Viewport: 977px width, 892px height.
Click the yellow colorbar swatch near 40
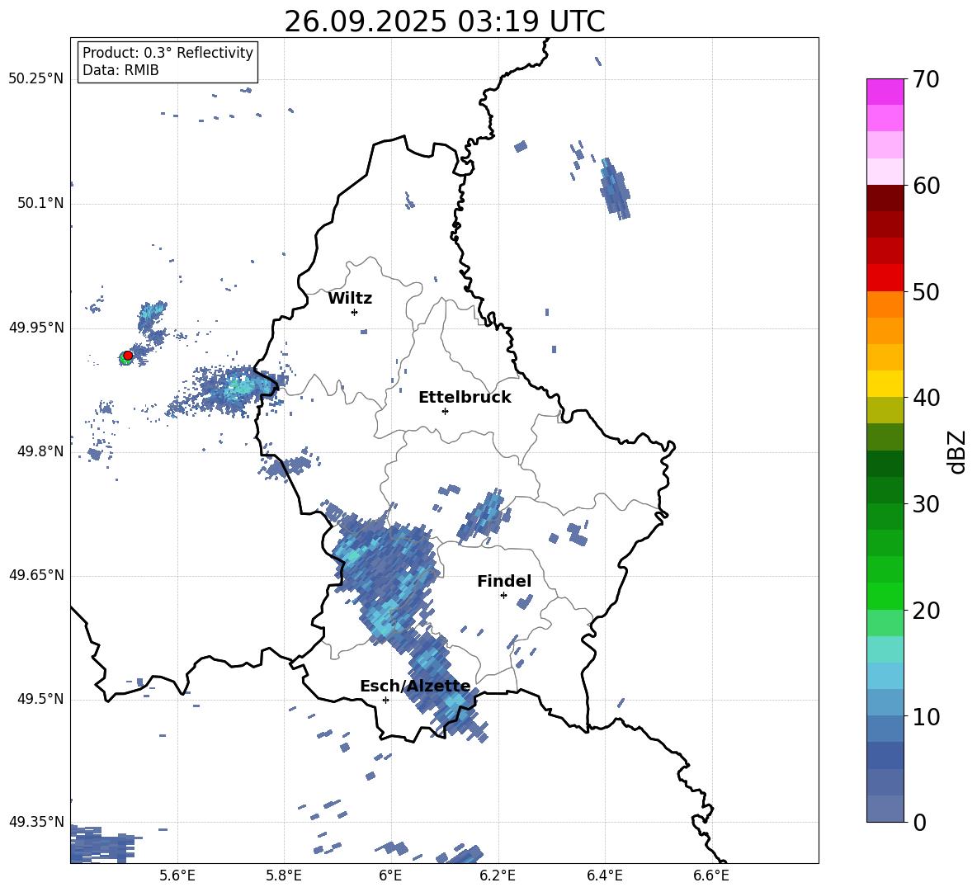(x=885, y=384)
